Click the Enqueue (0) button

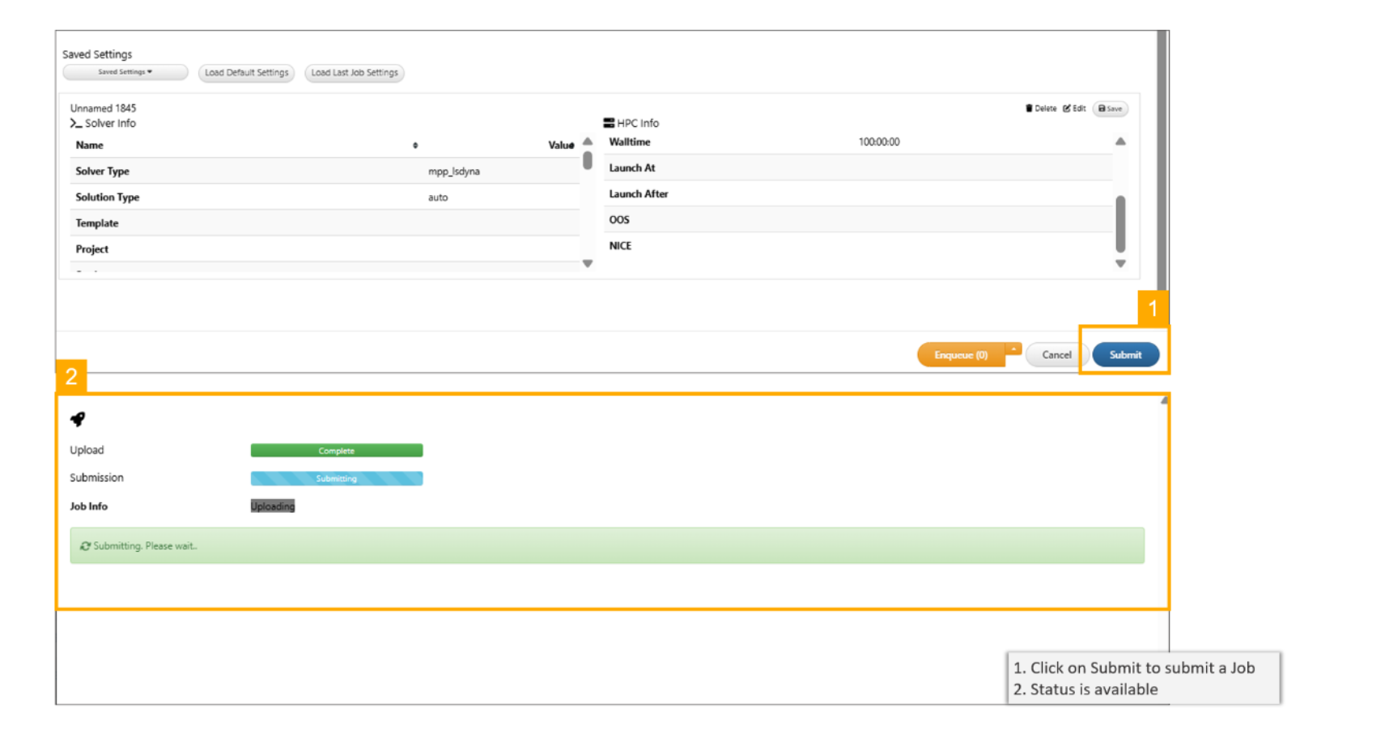click(x=960, y=355)
